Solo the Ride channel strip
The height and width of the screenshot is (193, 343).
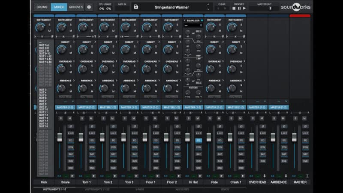[210, 118]
